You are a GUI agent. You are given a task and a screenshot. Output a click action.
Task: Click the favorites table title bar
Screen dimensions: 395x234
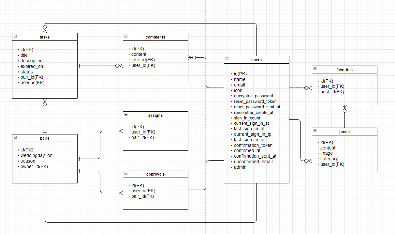344,69
